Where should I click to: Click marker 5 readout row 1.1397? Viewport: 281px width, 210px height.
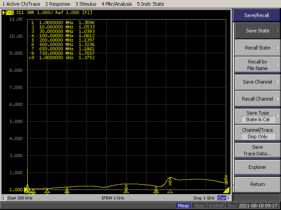63,40
